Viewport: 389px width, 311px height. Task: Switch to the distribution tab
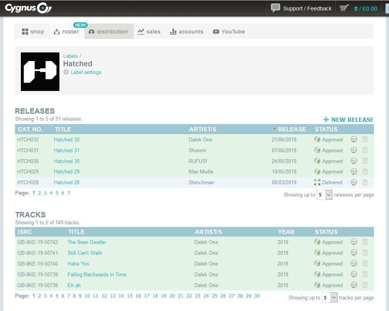[109, 32]
